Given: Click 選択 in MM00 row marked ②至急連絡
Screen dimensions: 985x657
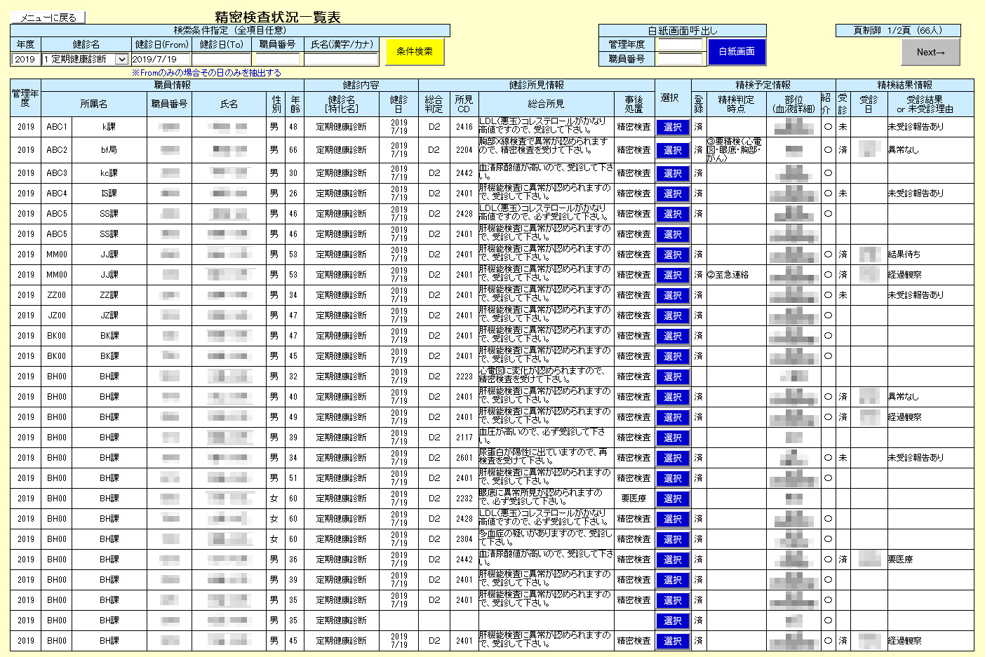Looking at the screenshot, I should [x=673, y=275].
